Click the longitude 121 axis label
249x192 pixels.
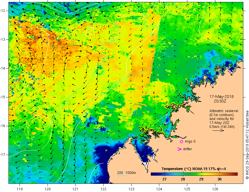76,189
